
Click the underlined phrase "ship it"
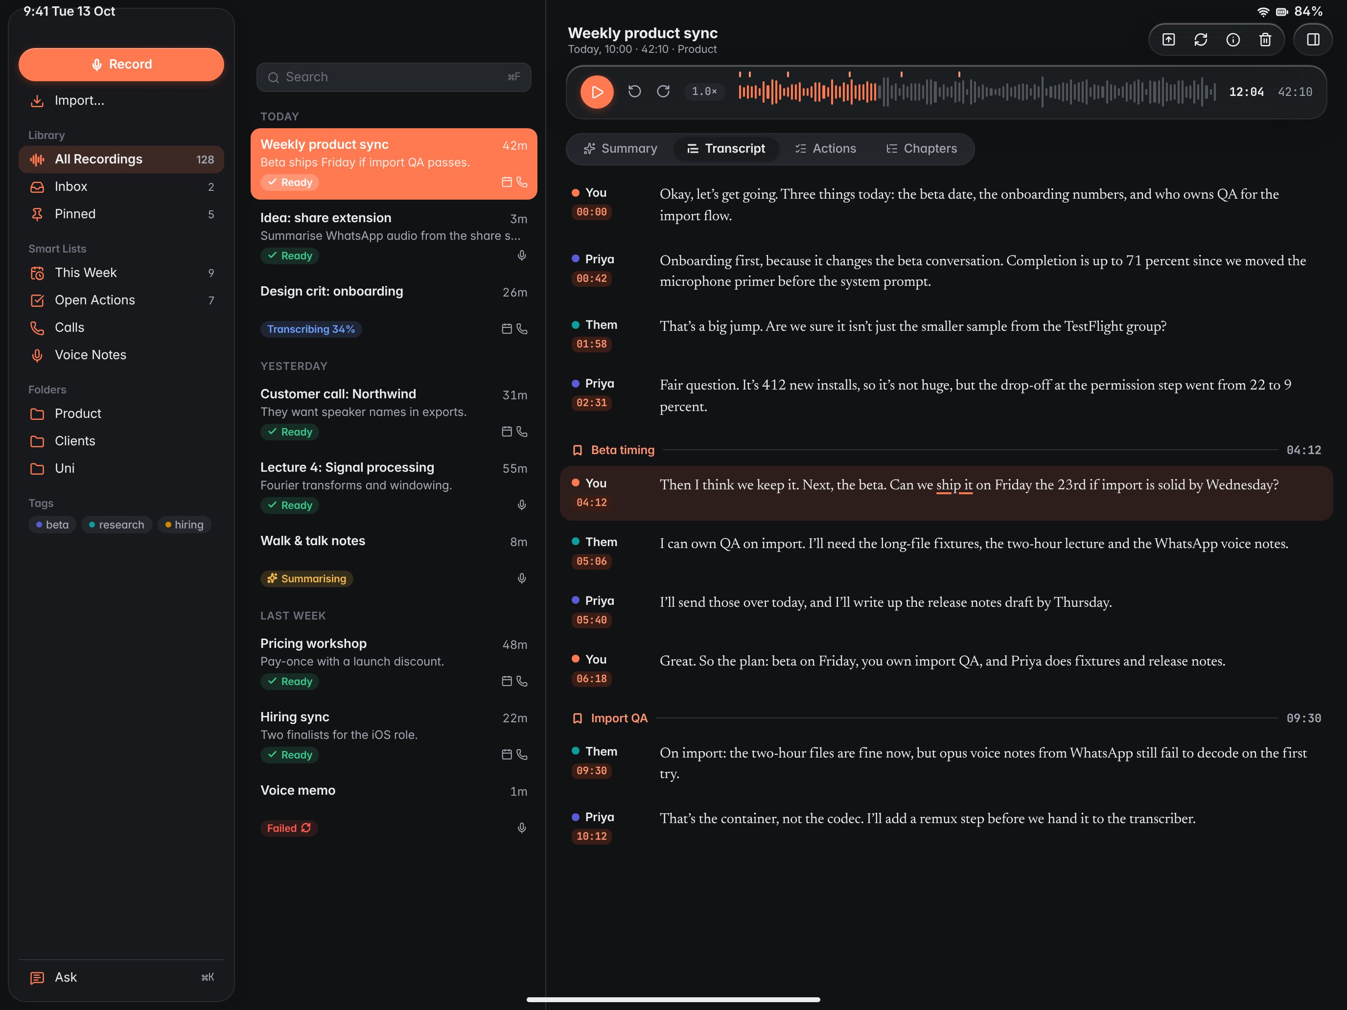coord(954,486)
